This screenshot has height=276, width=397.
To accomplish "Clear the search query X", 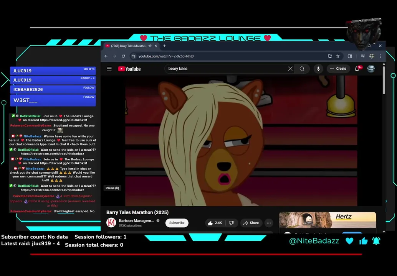I will click(x=290, y=69).
